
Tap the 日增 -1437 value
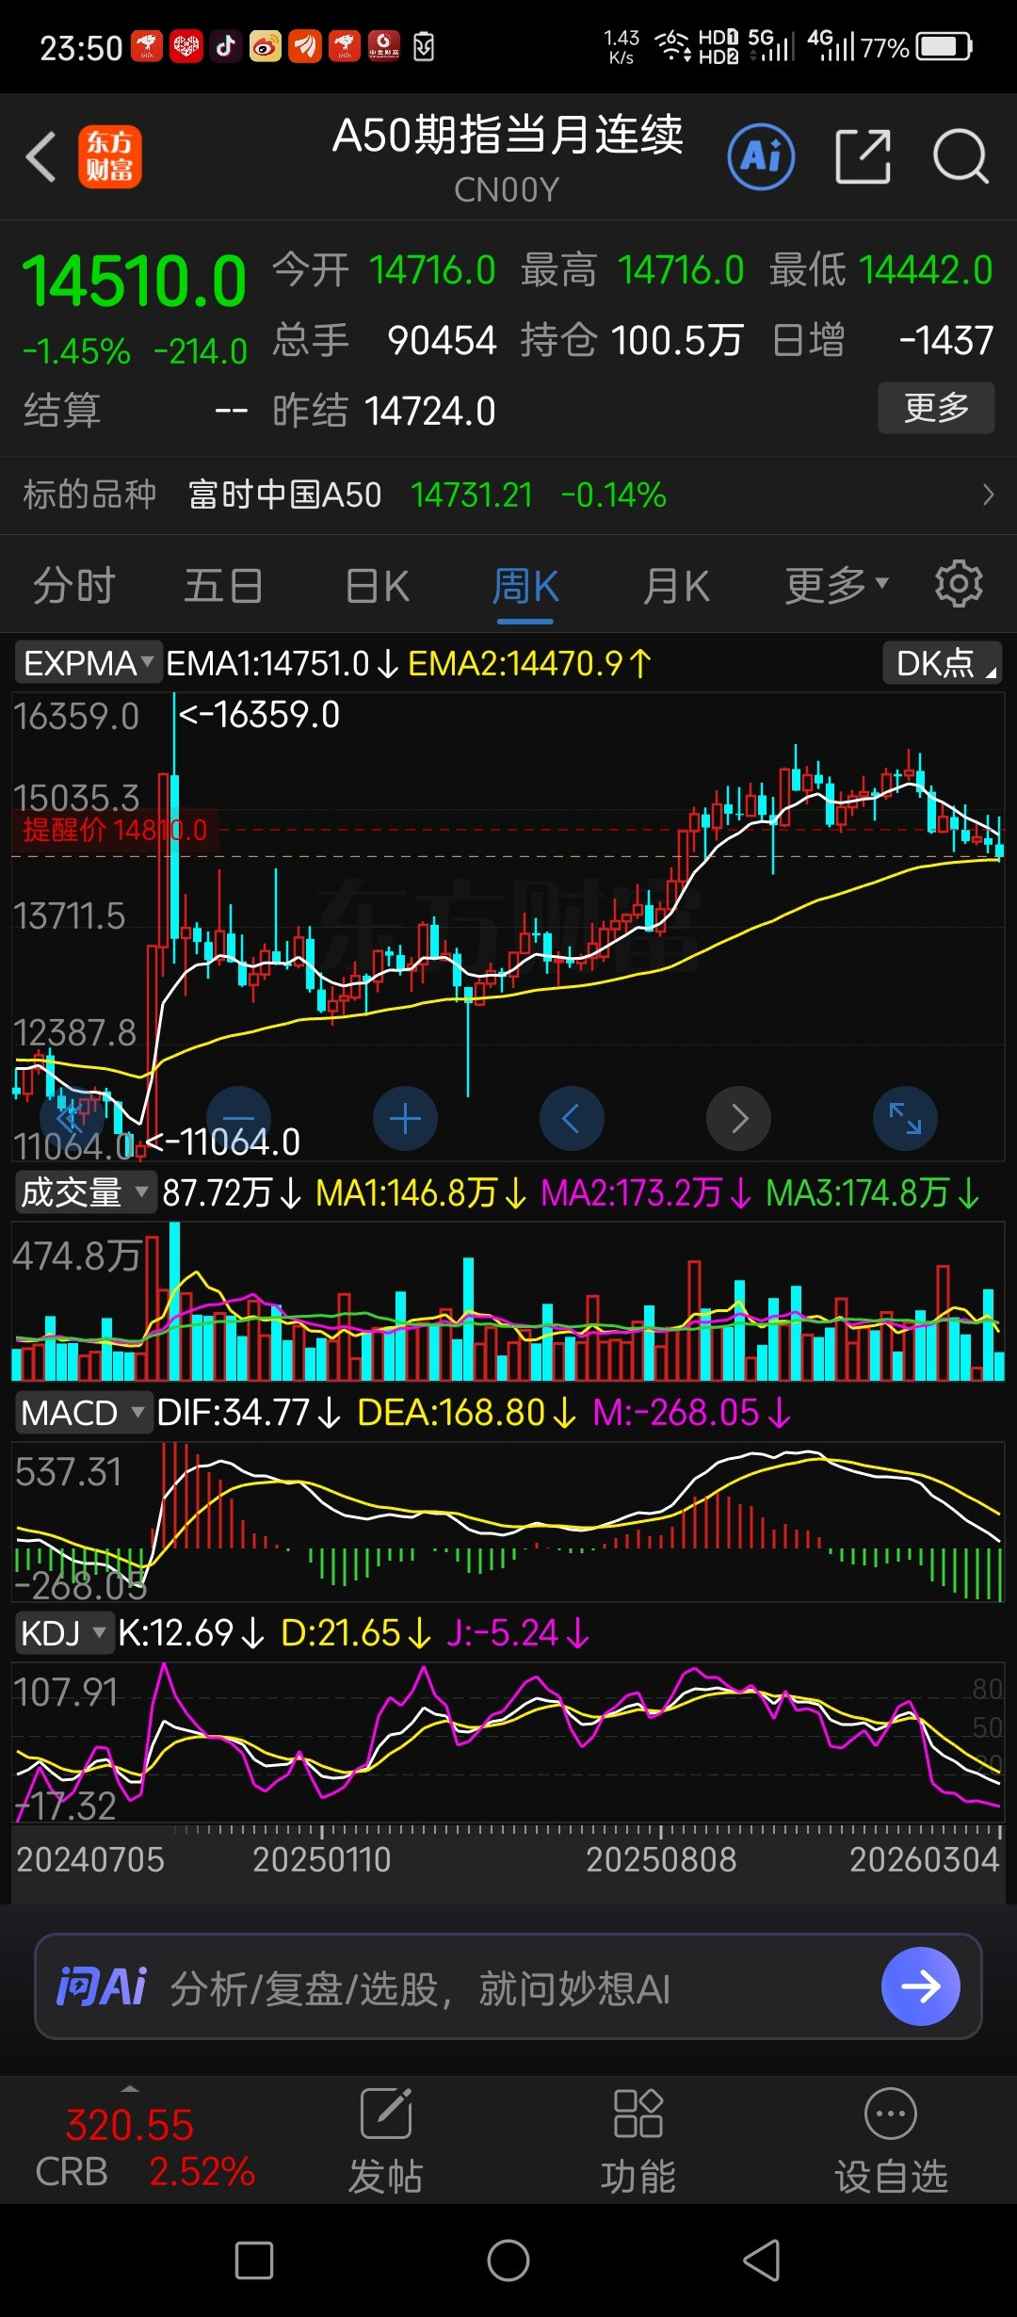946,341
